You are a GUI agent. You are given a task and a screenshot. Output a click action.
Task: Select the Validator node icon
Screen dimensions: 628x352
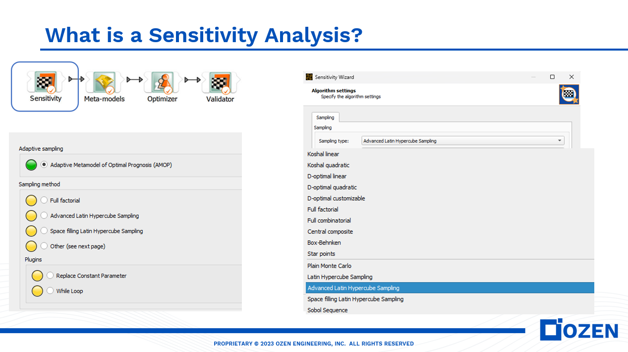pyautogui.click(x=220, y=81)
